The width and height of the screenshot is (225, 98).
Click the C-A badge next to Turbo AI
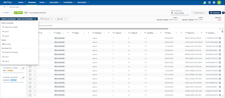26,13
